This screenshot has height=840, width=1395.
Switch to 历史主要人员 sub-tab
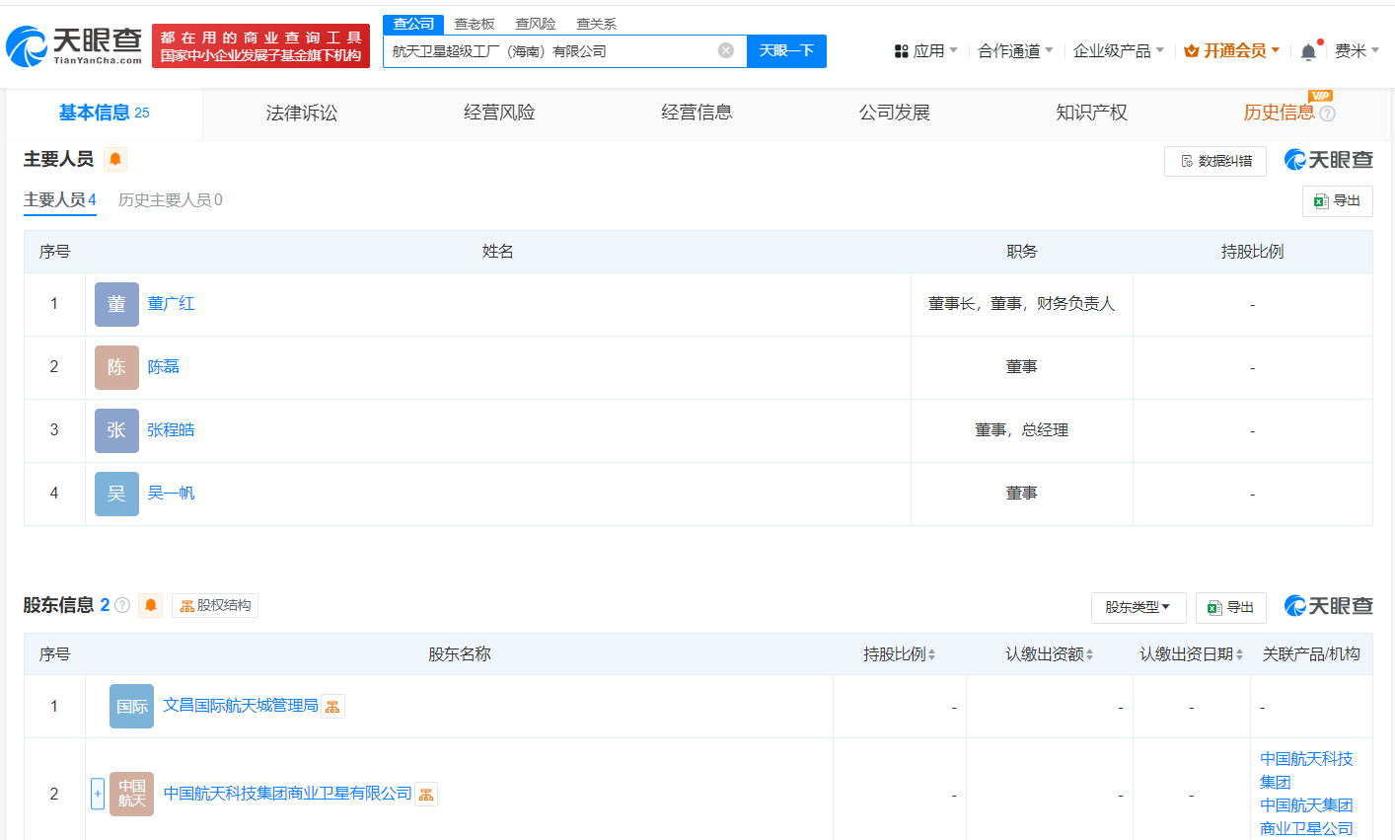pos(170,200)
